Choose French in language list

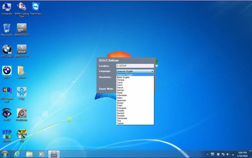[135, 88]
